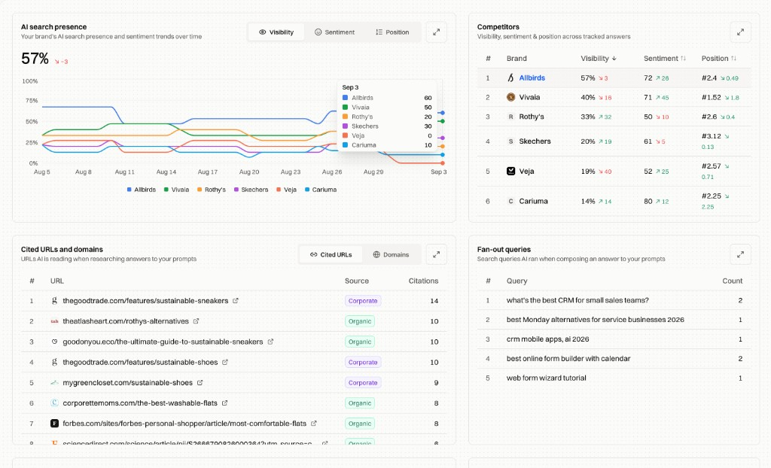Sort competitors by Visibility column
771x468 pixels.
[599, 59]
